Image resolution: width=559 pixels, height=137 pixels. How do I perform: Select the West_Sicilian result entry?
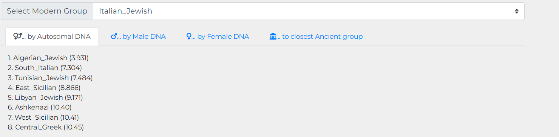coord(43,117)
